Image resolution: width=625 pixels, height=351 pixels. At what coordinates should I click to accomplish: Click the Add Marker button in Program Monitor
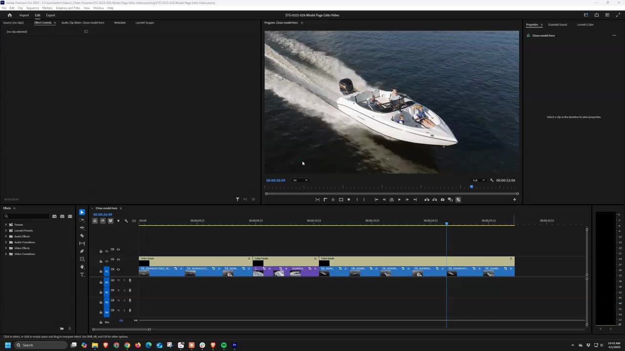349,199
